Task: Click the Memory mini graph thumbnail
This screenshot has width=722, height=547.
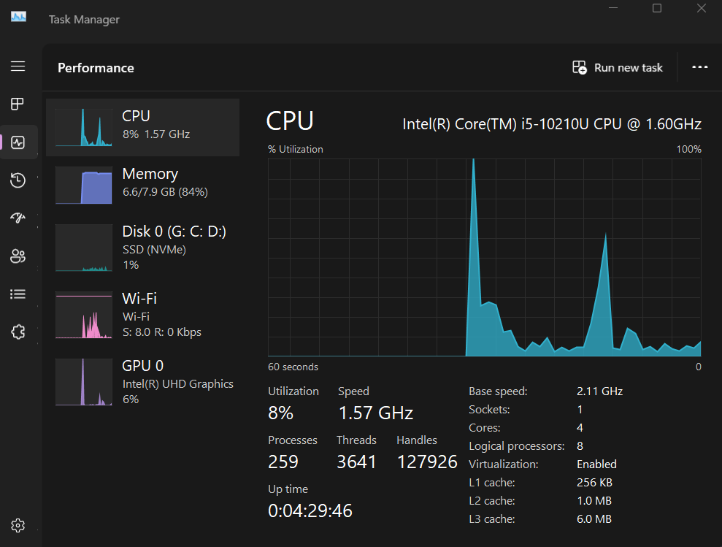Action: [x=84, y=185]
